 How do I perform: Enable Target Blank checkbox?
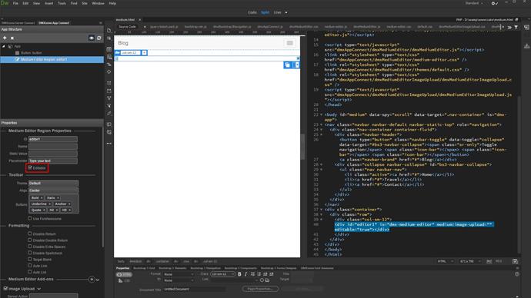pyautogui.click(x=30, y=260)
